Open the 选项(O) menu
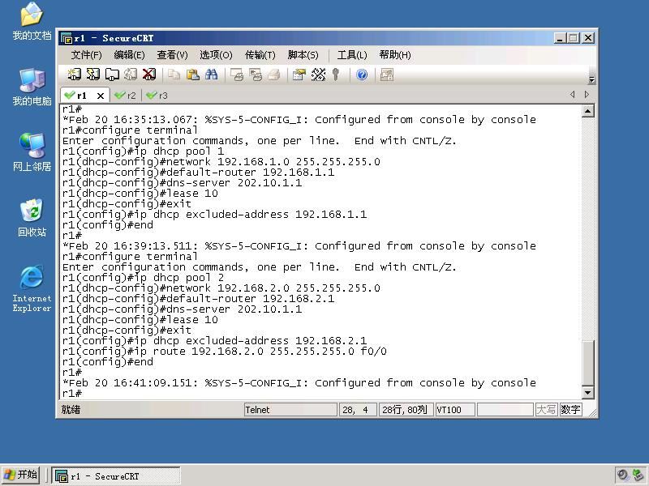Viewport: 649px width, 486px height. coord(216,55)
